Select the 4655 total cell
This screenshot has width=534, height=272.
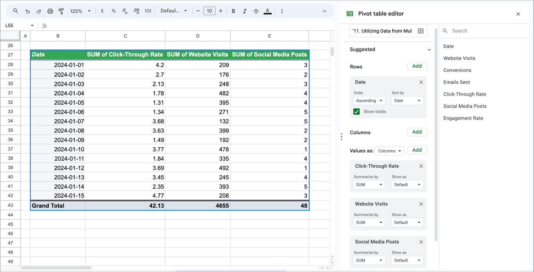click(198, 206)
